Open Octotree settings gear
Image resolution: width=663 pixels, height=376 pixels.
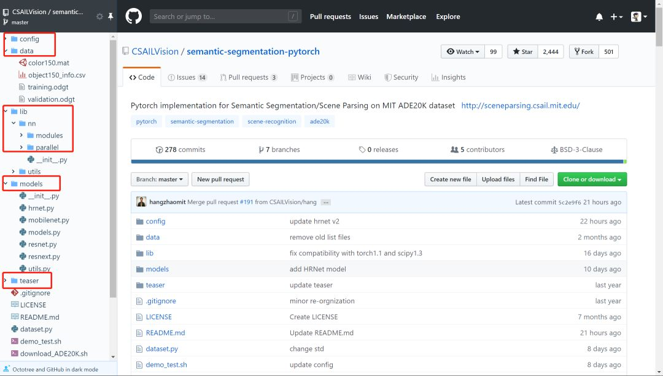pyautogui.click(x=99, y=17)
